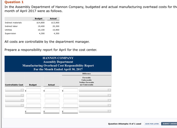This screenshot has width=177, height=128.
Task: Click 'Actual' header in the data table
Action: coord(53,19)
